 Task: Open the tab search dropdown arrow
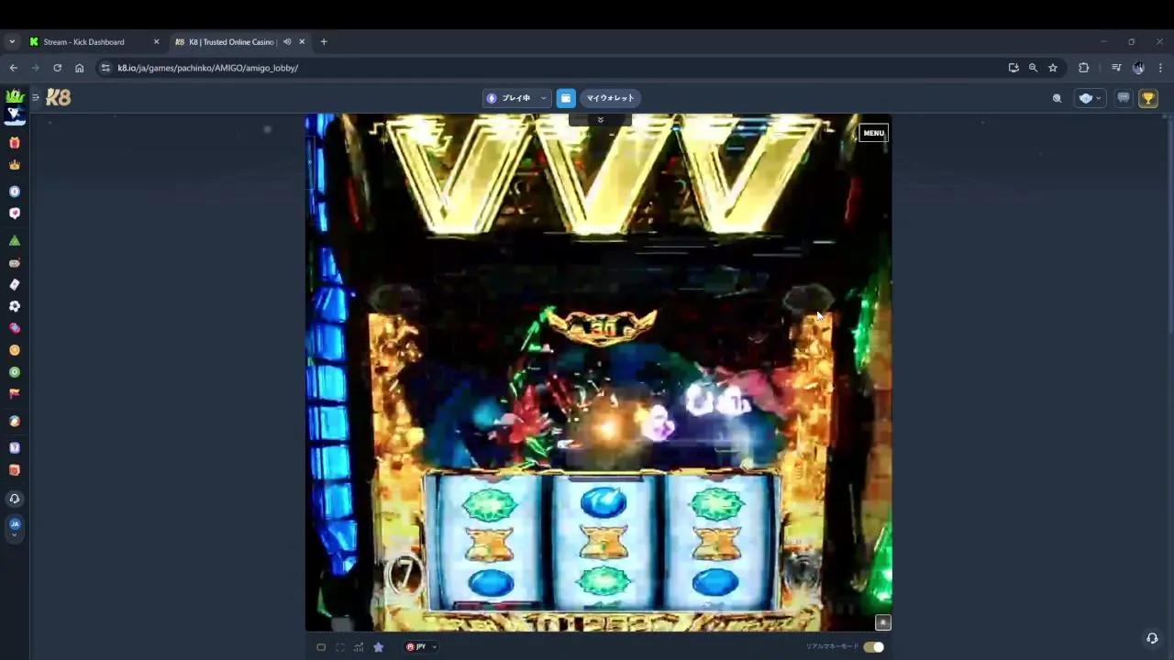click(x=12, y=41)
